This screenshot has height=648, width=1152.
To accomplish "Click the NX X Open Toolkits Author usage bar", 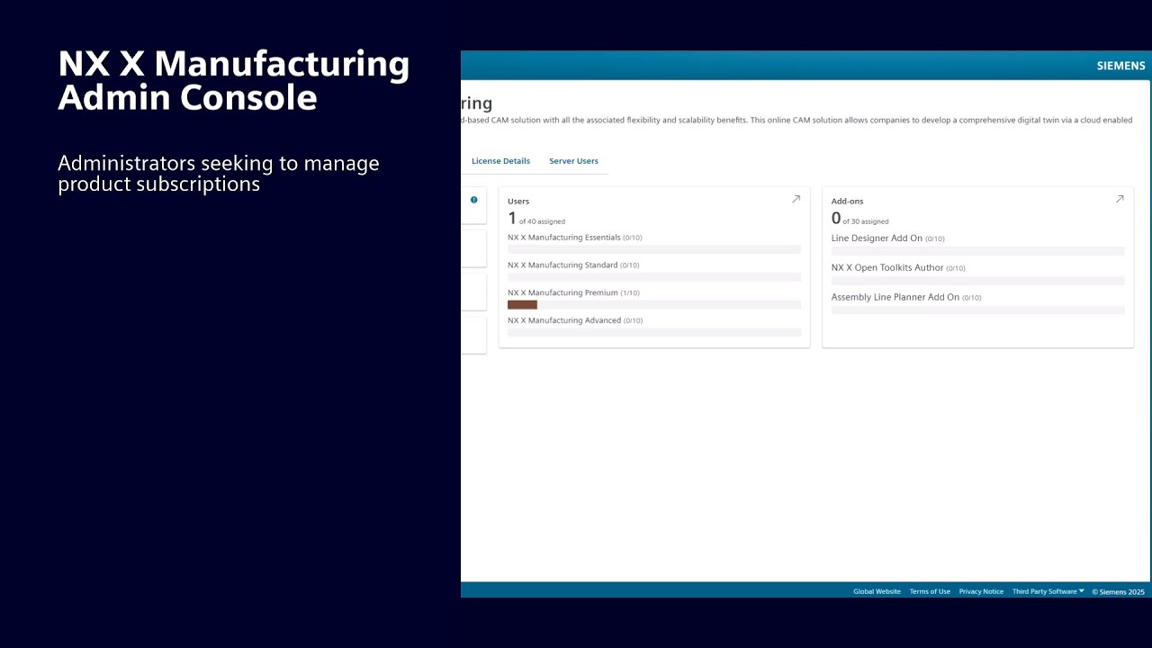I will tap(977, 281).
